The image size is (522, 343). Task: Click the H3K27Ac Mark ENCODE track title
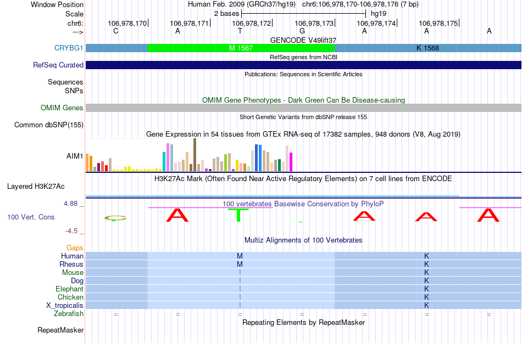tap(303, 178)
